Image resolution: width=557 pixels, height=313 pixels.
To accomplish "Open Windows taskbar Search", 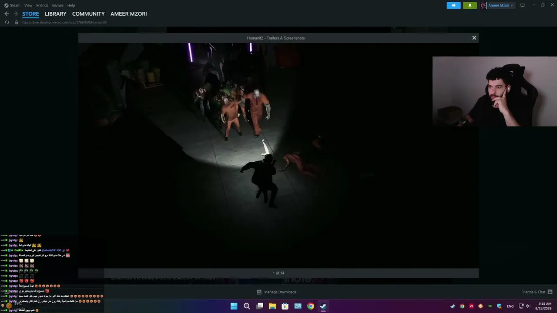I will (247, 306).
